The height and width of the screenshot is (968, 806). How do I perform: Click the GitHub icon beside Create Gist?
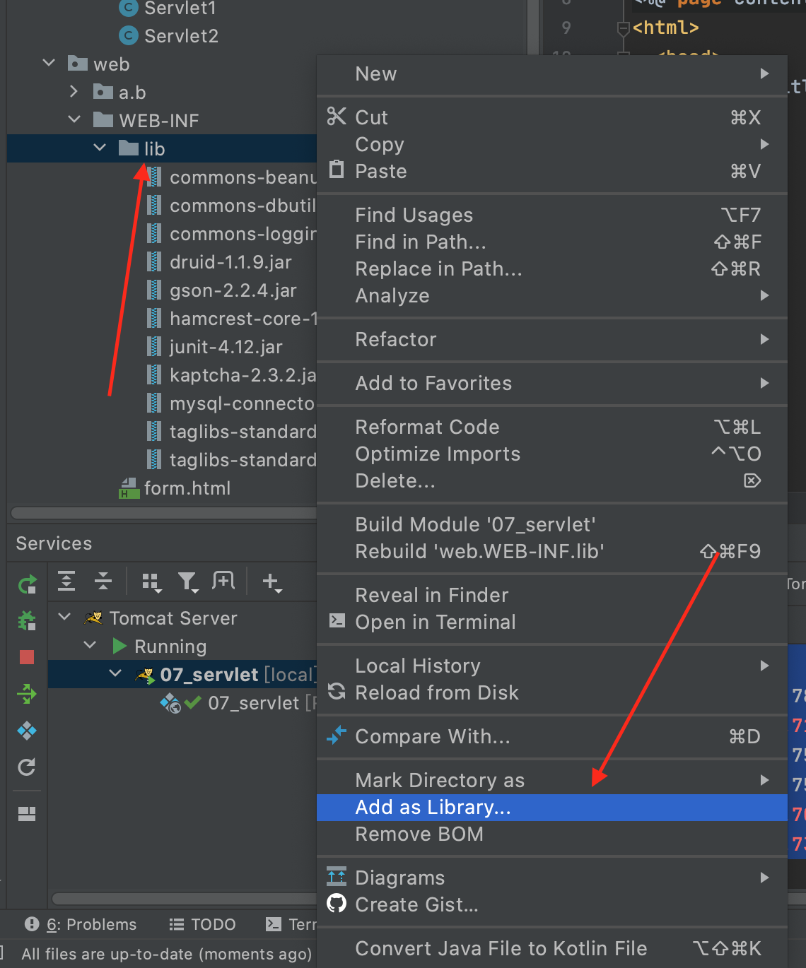click(337, 904)
